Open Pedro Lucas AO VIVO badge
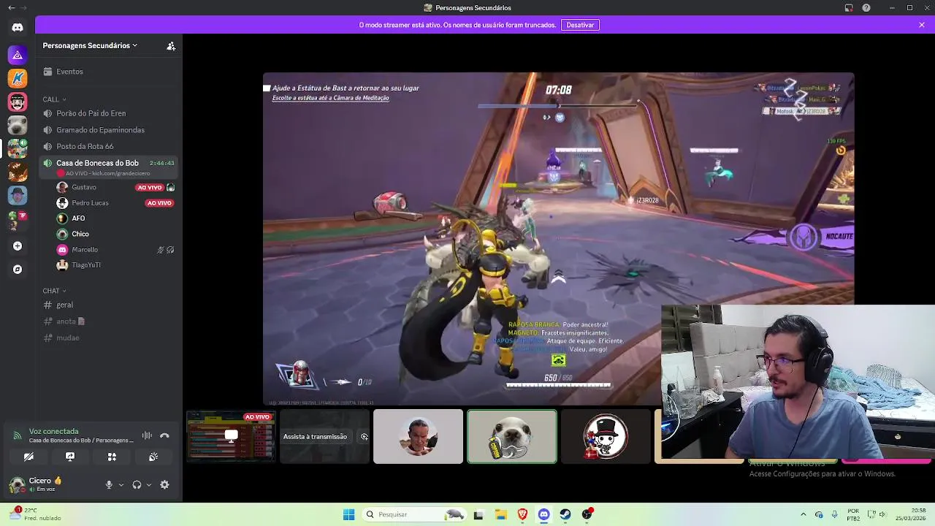The image size is (935, 526). pos(159,203)
